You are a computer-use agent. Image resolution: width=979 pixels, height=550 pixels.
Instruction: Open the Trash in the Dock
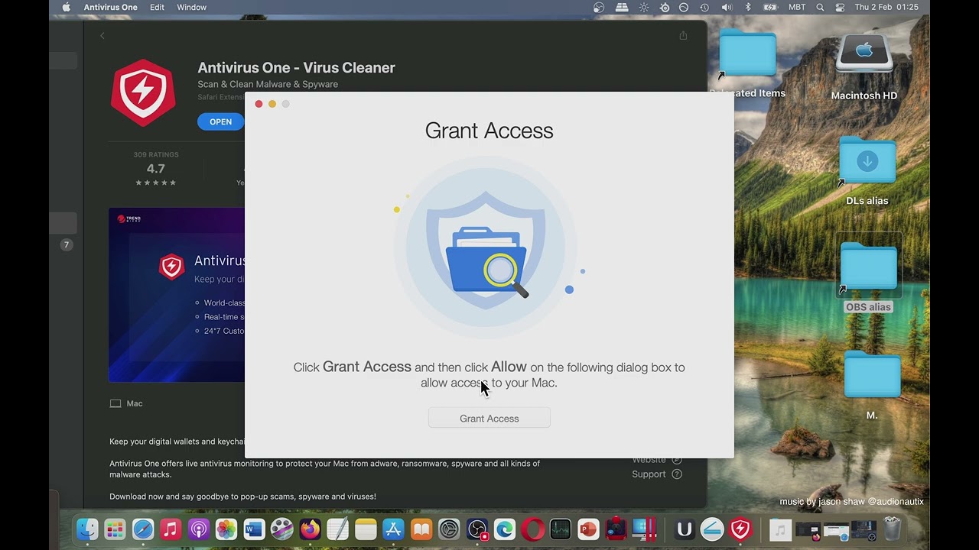pyautogui.click(x=892, y=529)
